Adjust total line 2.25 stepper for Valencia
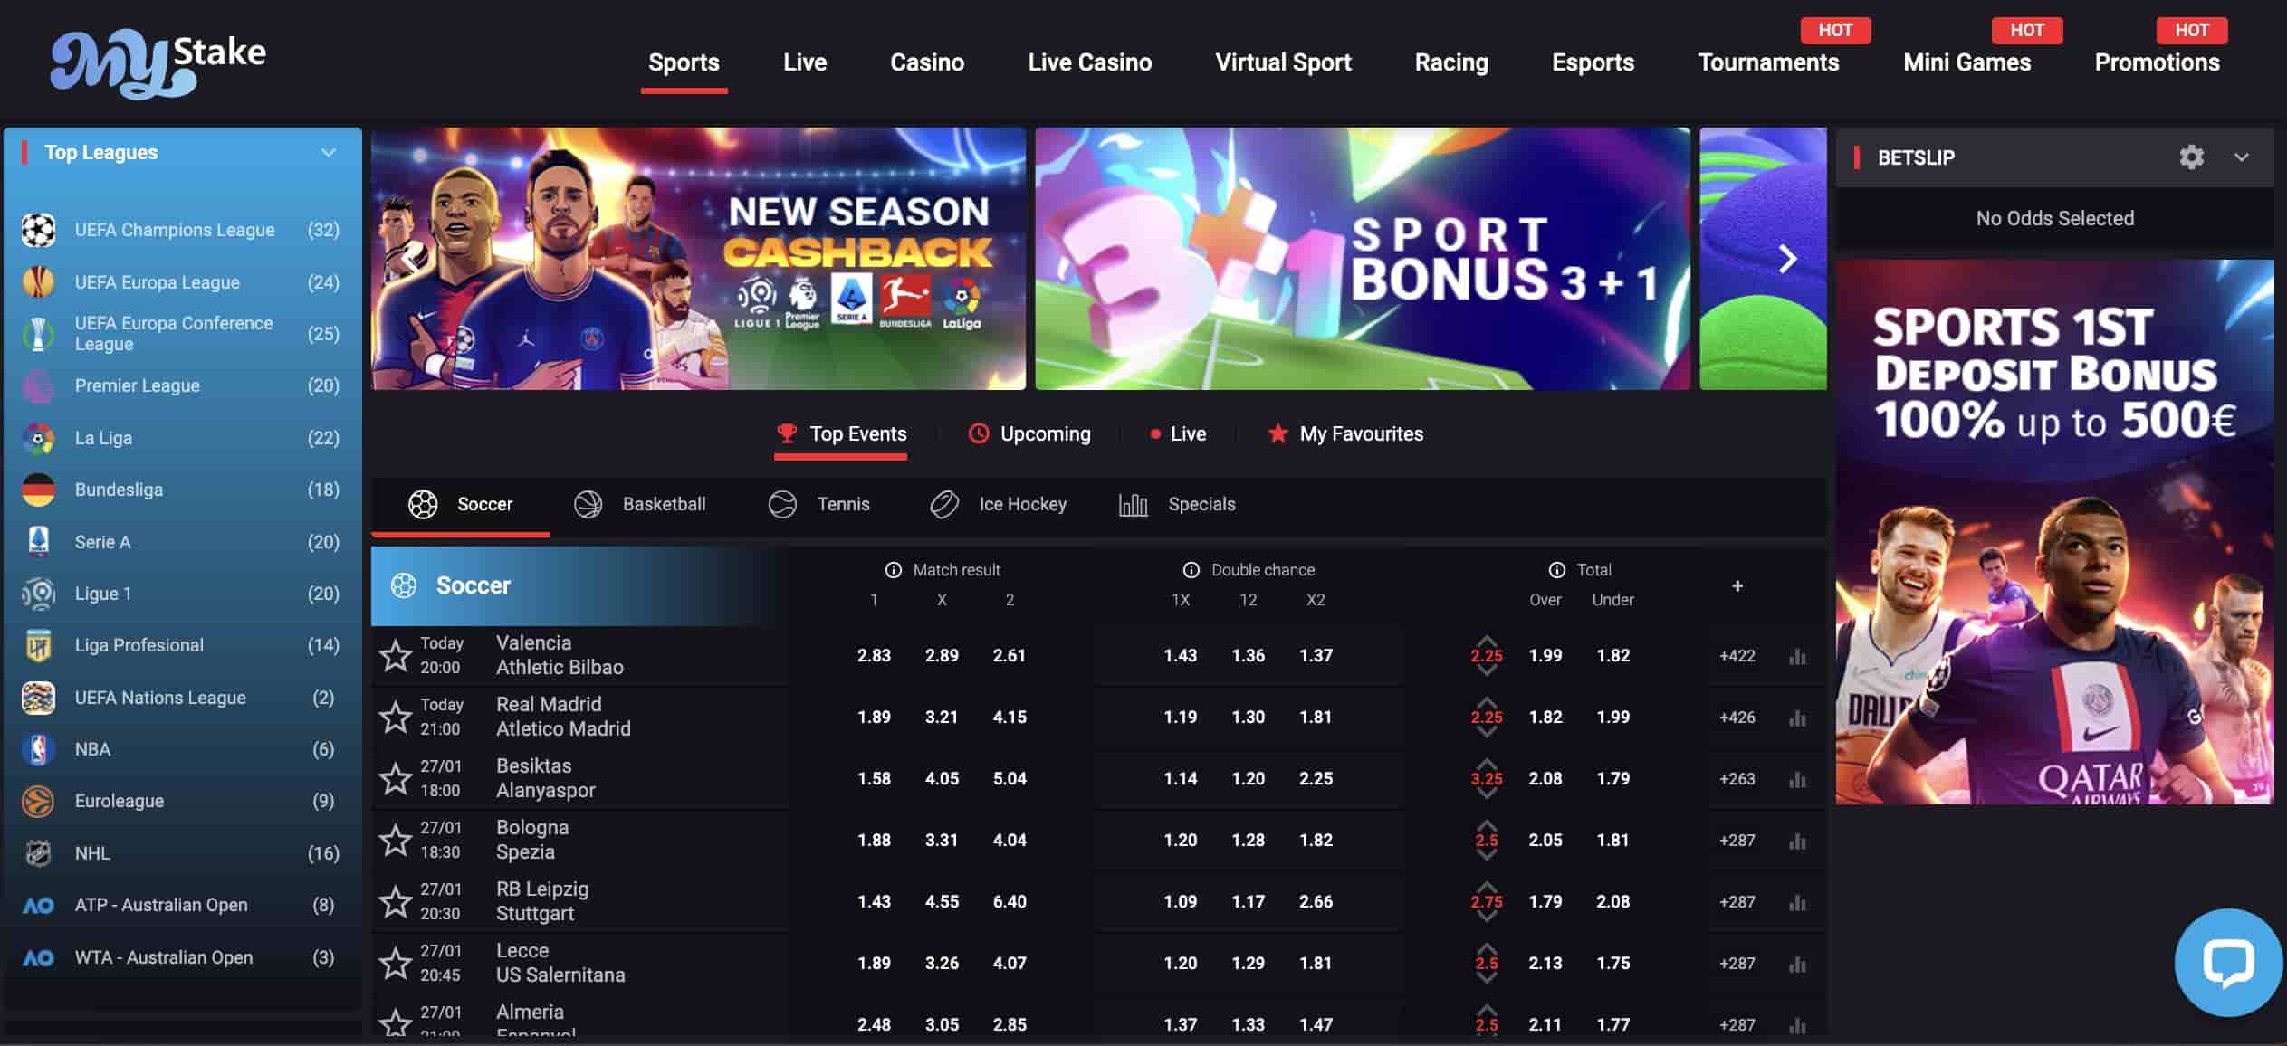The image size is (2287, 1046). tap(1486, 656)
